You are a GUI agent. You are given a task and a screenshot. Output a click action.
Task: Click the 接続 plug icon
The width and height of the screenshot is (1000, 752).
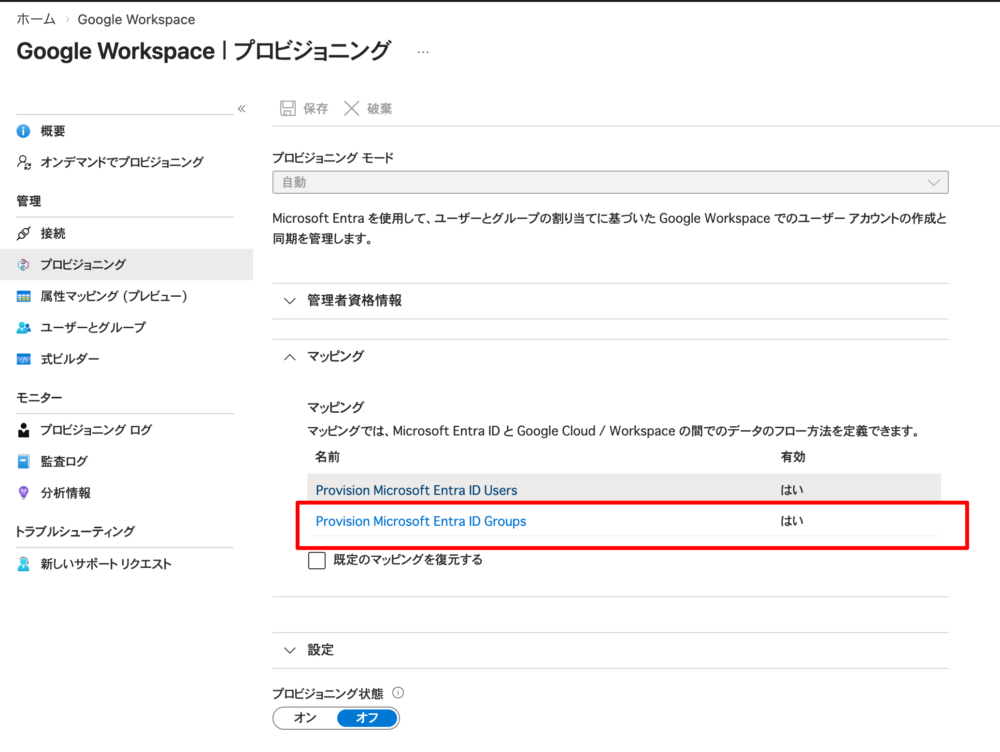(x=23, y=233)
